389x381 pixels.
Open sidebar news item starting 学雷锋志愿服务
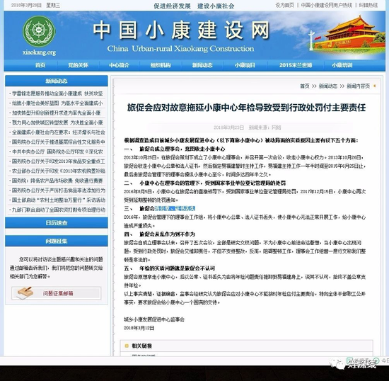pyautogui.click(x=57, y=93)
